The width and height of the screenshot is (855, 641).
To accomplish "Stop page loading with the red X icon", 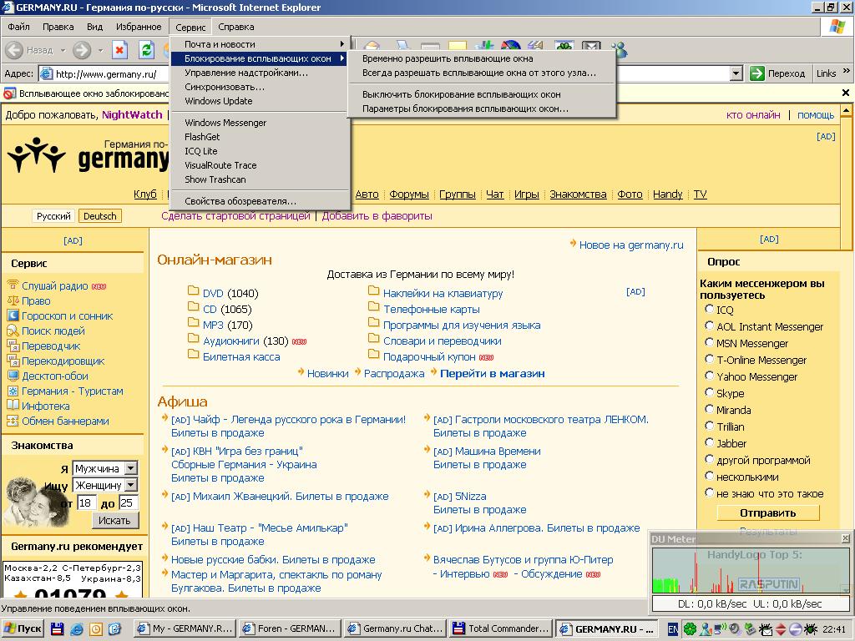I will tap(119, 50).
